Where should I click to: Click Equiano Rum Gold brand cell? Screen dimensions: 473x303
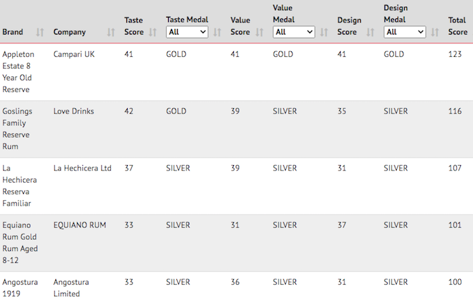pyautogui.click(x=20, y=243)
